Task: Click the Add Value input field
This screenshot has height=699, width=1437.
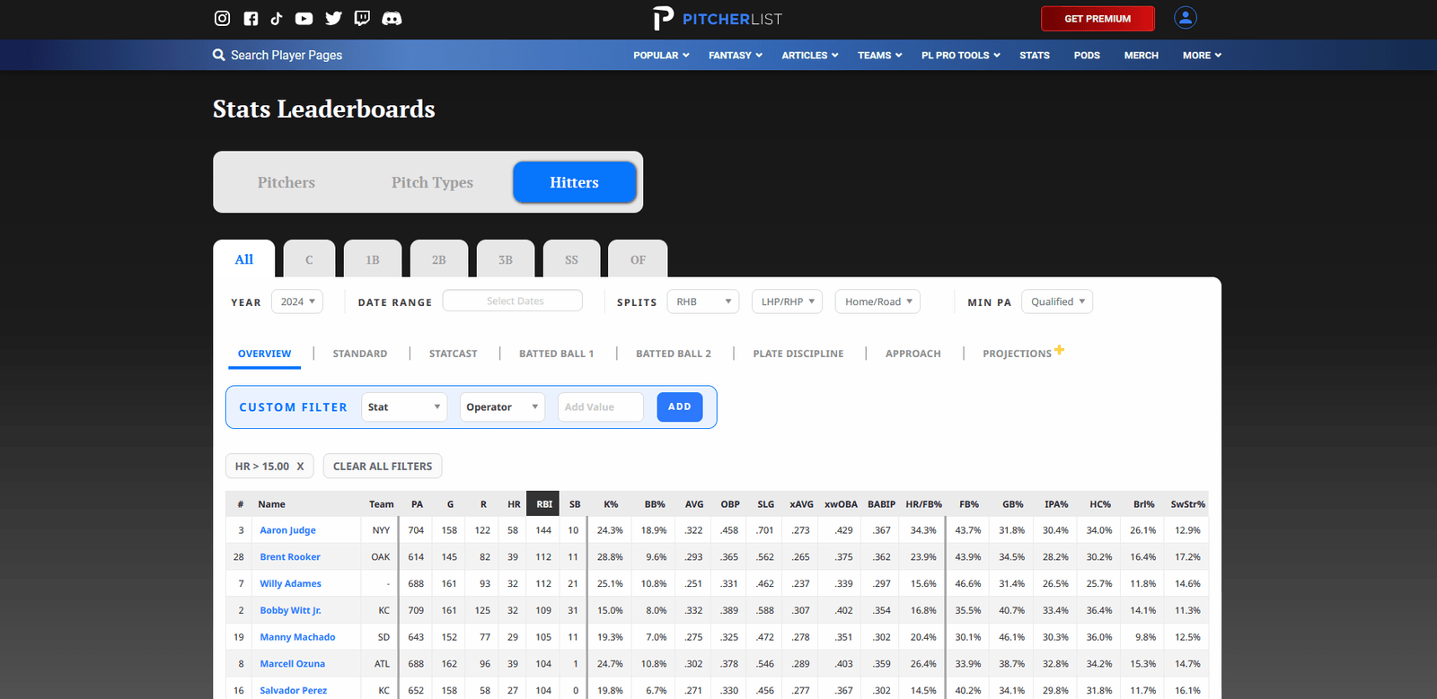Action: click(600, 406)
